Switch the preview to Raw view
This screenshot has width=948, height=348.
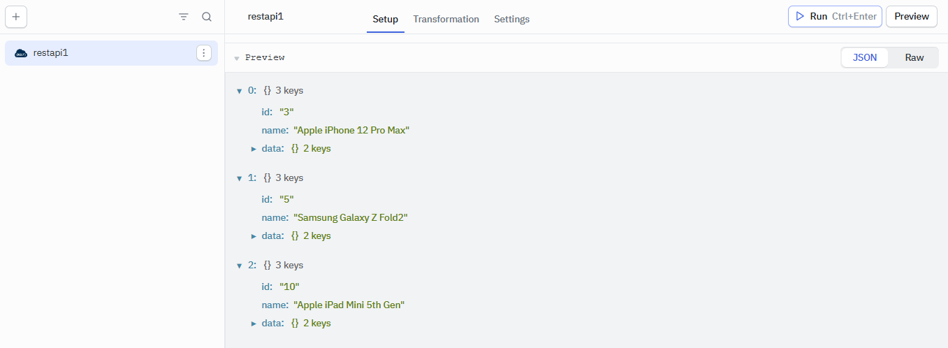click(x=914, y=57)
